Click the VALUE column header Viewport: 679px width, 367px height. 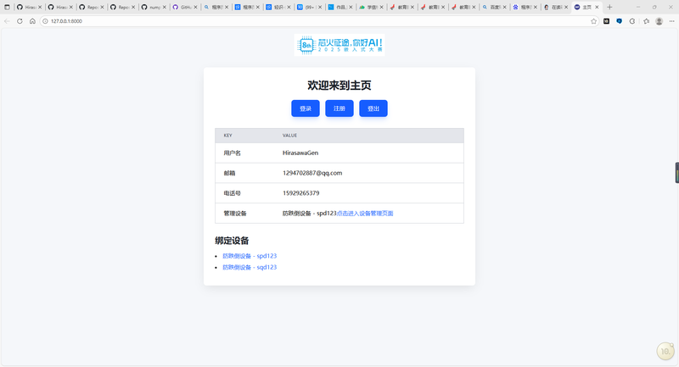289,136
